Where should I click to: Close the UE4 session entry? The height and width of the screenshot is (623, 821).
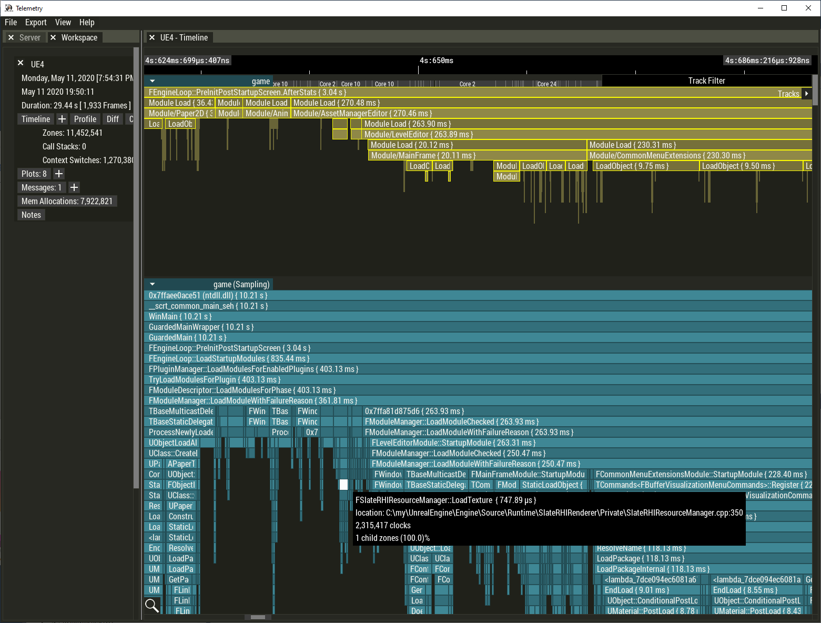pos(21,63)
